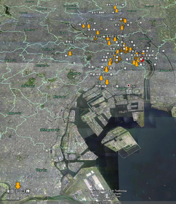The height and width of the screenshot is (204, 176).
Task: Click the 東急ドエルアルス renovation arrow marker
Action: [109, 43]
